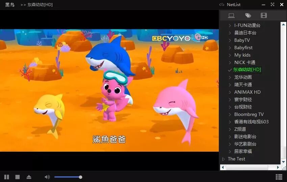
Task: Expand the BabyTV channel chevron
Action: [x=230, y=40]
